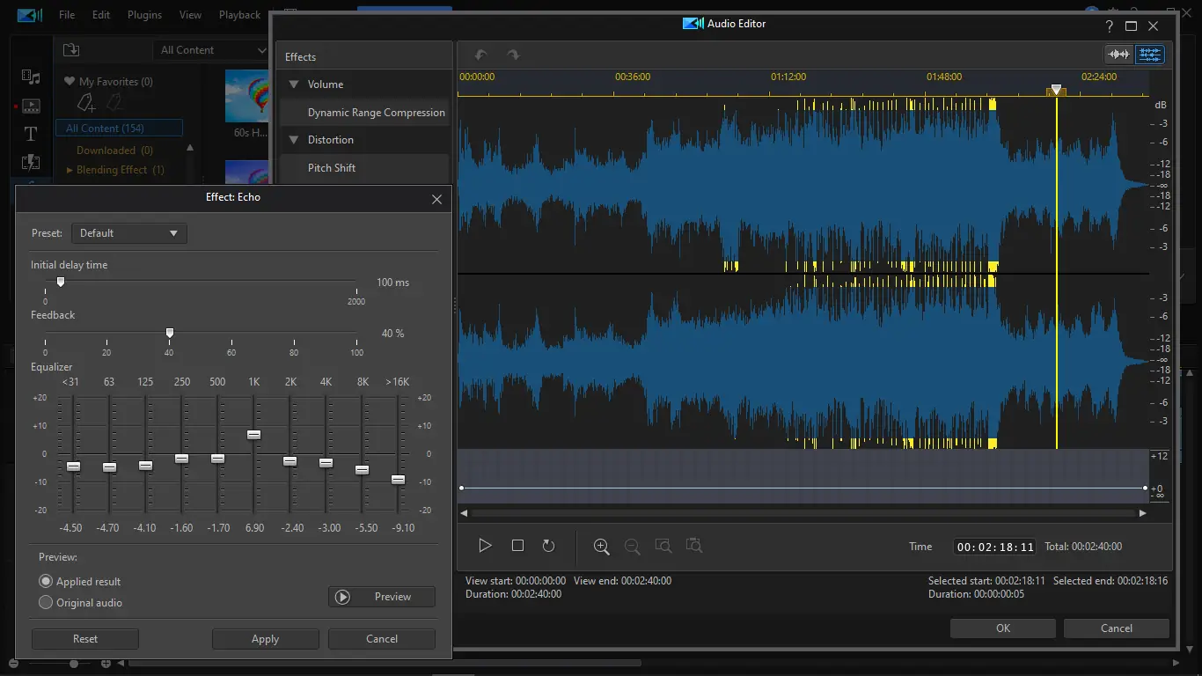The image size is (1202, 676).
Task: Open the Playback menu
Action: tap(239, 15)
